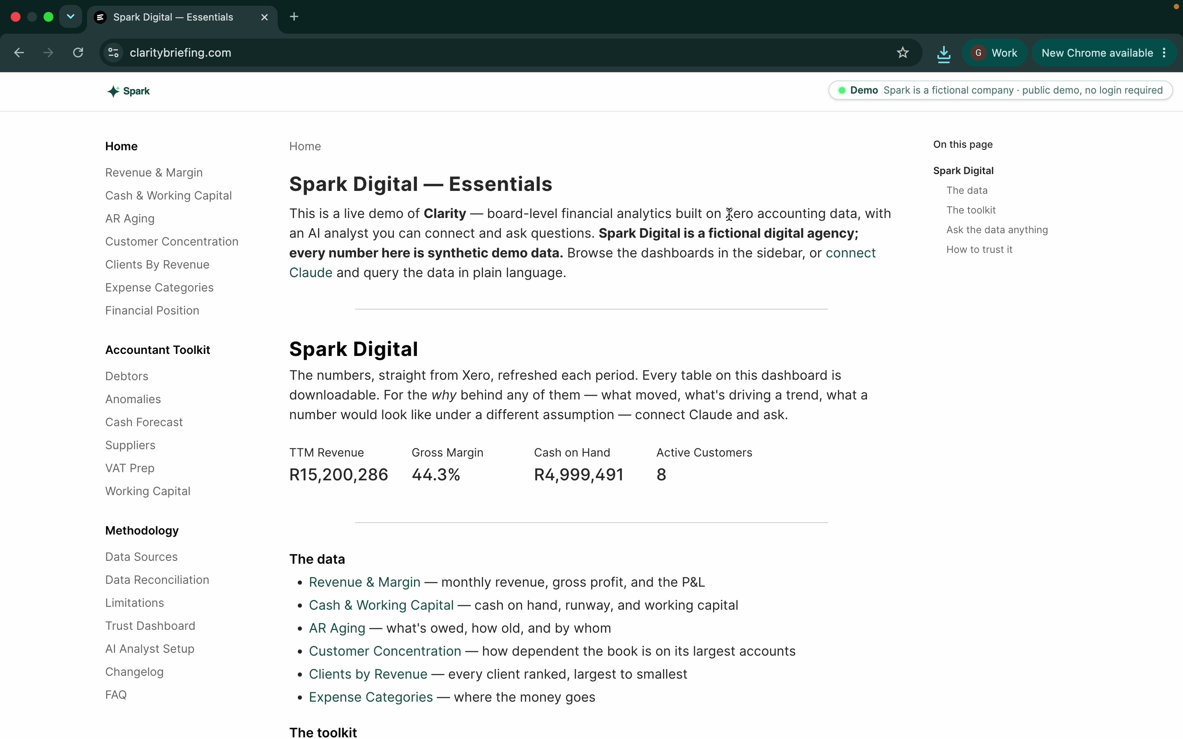Open Customer Concentration sidebar item
1183x739 pixels.
click(x=172, y=241)
